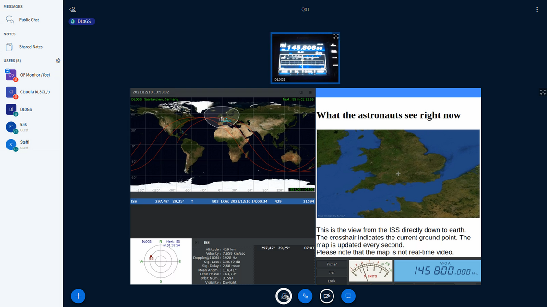Image resolution: width=547 pixels, height=307 pixels.
Task: Click the heading "What the astronauts see right now"
Action: point(389,115)
